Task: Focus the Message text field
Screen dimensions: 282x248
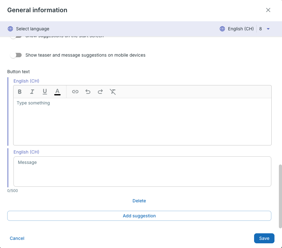Action: tap(142, 171)
